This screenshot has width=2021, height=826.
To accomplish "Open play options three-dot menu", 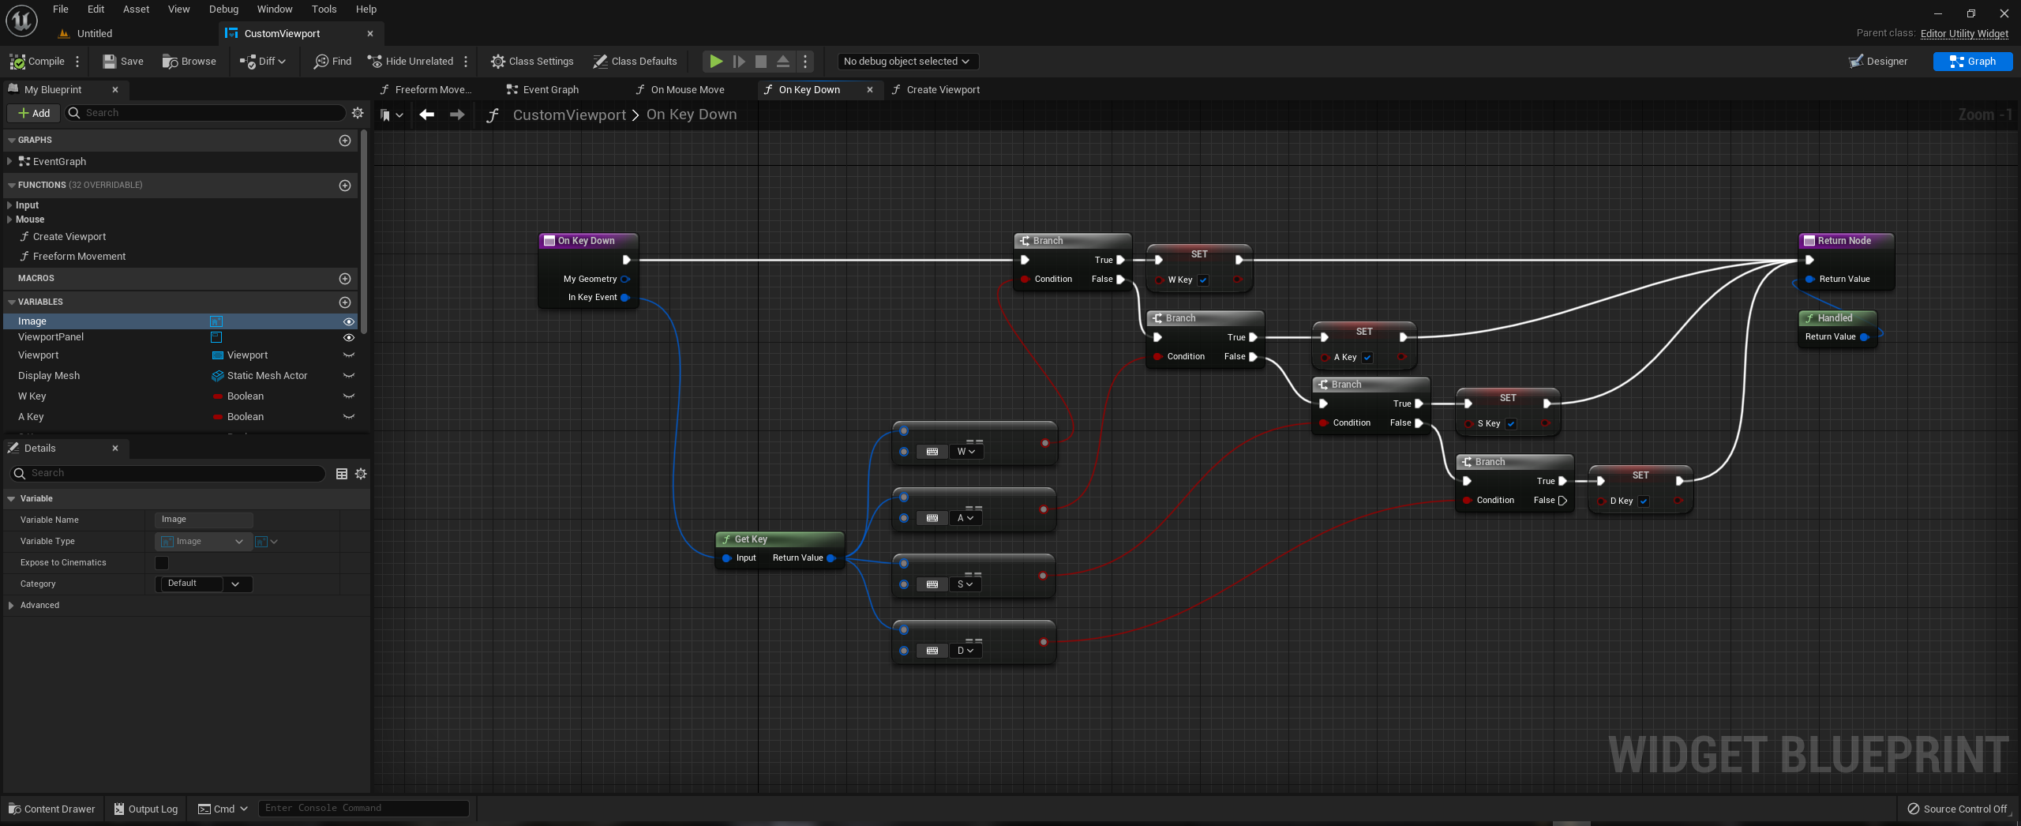I will click(805, 62).
